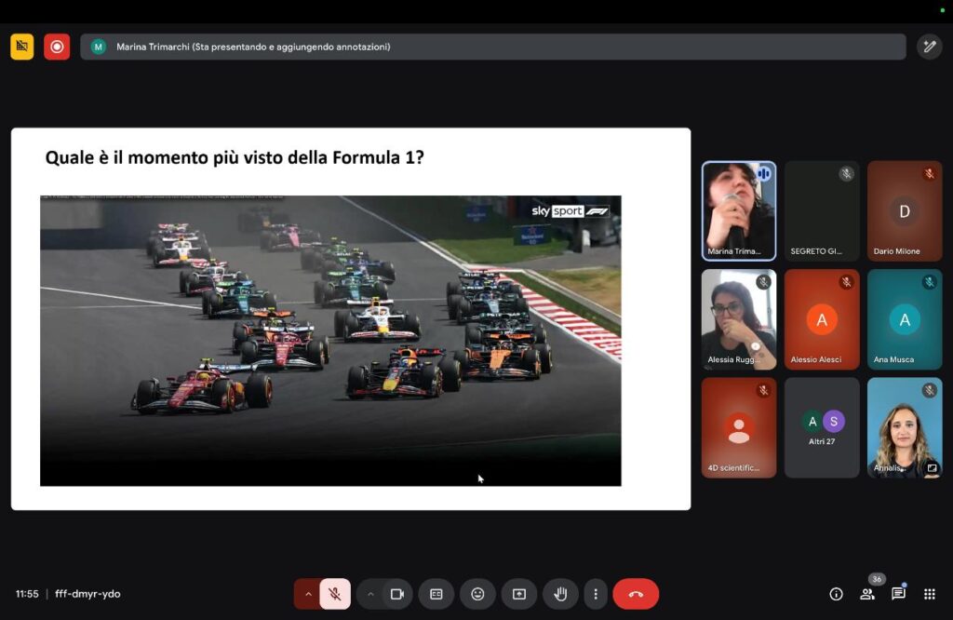Click the speaking indicator on Marina's tile

(763, 174)
